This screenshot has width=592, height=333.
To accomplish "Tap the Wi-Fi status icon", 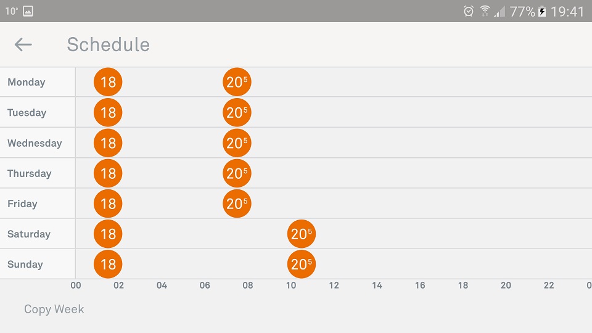I will [x=485, y=11].
